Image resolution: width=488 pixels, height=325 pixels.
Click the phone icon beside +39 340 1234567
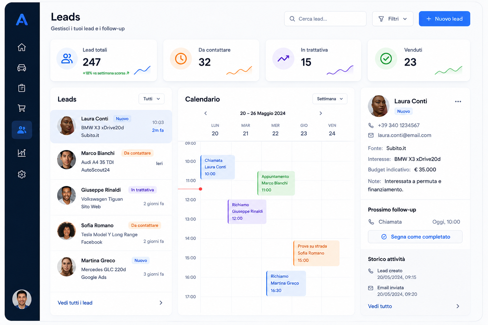pos(371,125)
